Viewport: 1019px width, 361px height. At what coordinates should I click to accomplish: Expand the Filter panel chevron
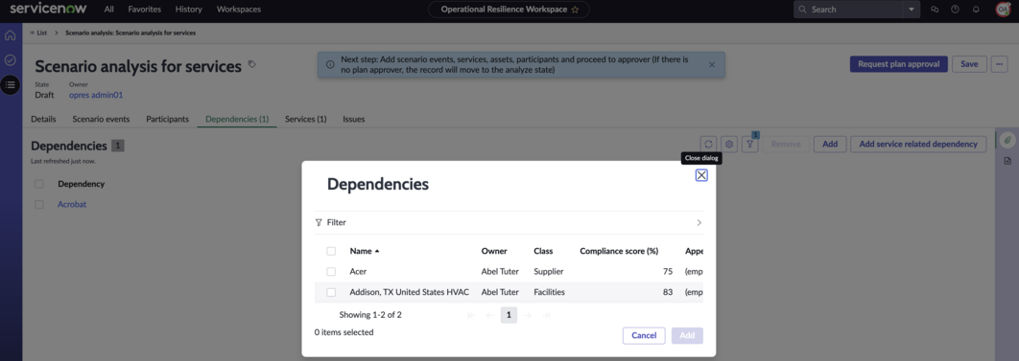pyautogui.click(x=699, y=222)
